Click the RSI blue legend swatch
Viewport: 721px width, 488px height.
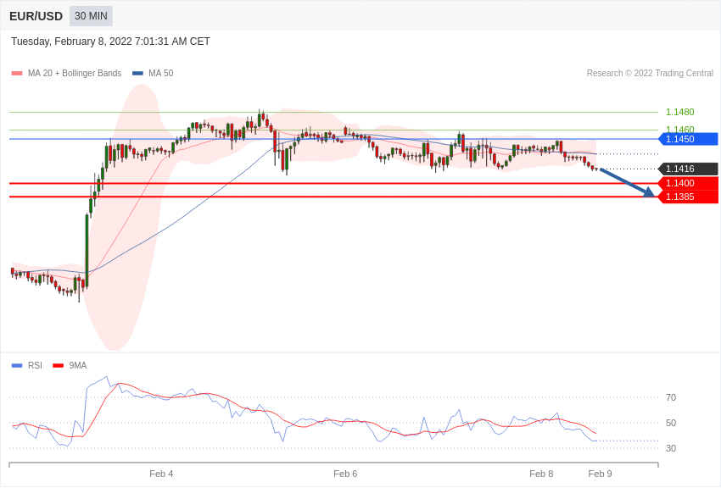click(17, 366)
